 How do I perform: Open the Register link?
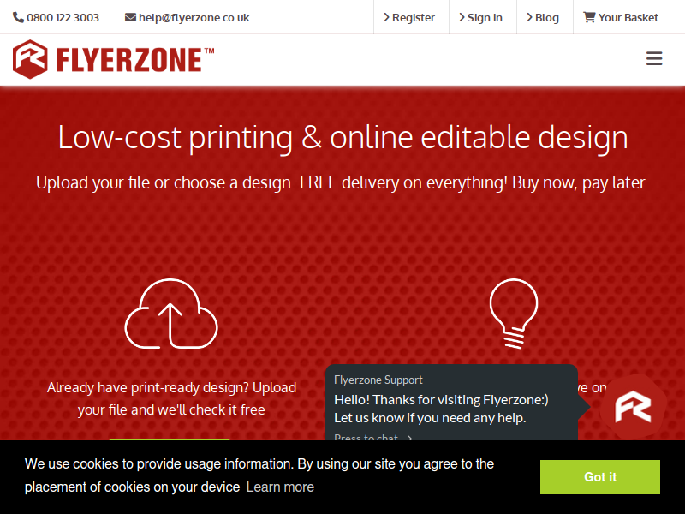point(409,17)
